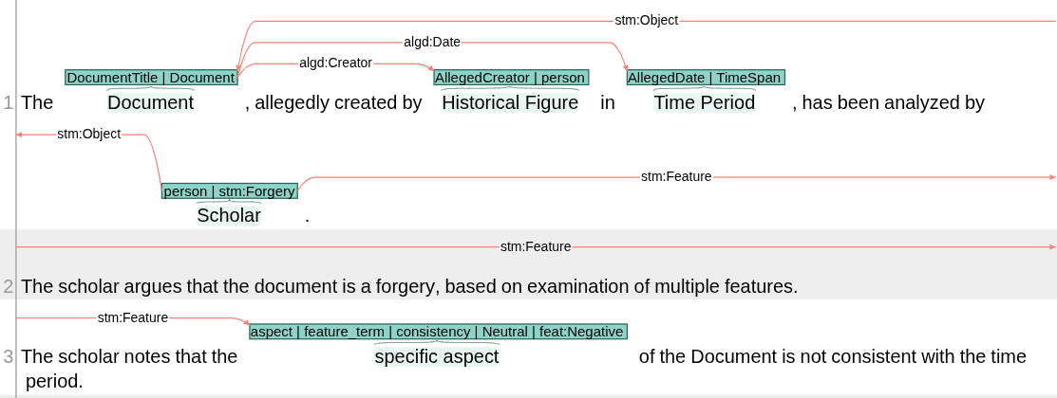The height and width of the screenshot is (398, 1057).
Task: Click the highlighted "Time Period" span
Action: [x=705, y=102]
